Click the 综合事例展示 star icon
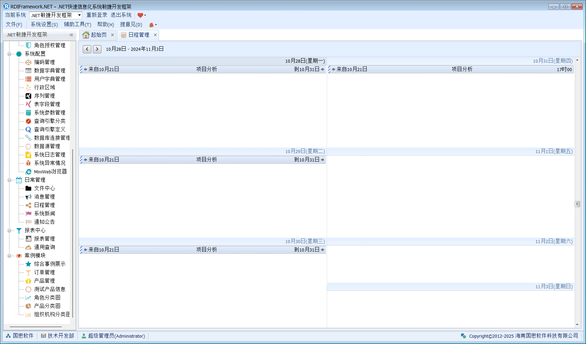This screenshot has height=344, width=586. click(x=28, y=264)
